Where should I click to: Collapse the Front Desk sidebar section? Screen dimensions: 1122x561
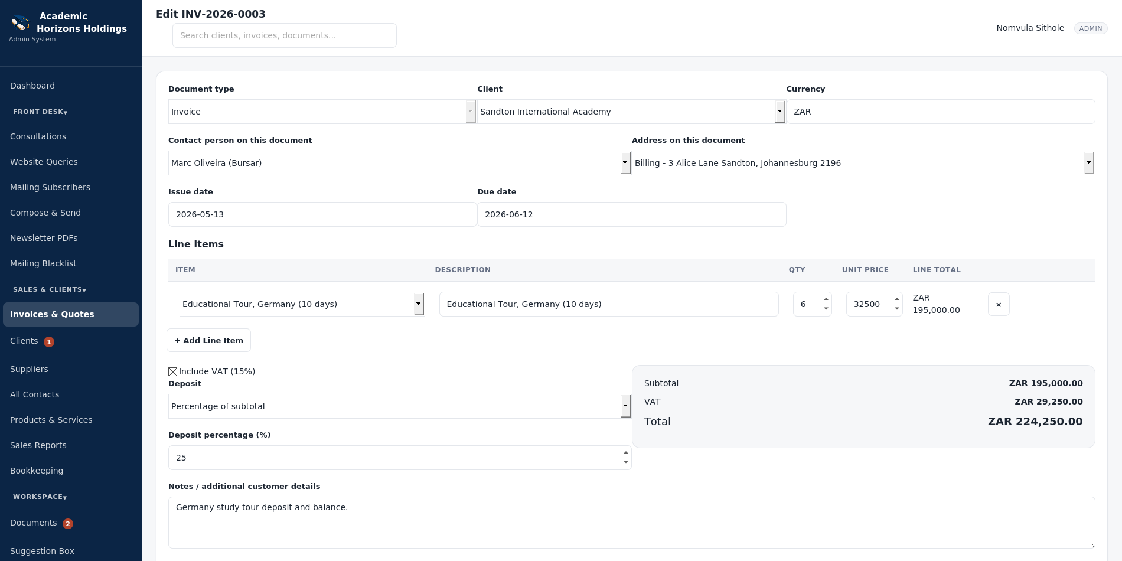40,112
